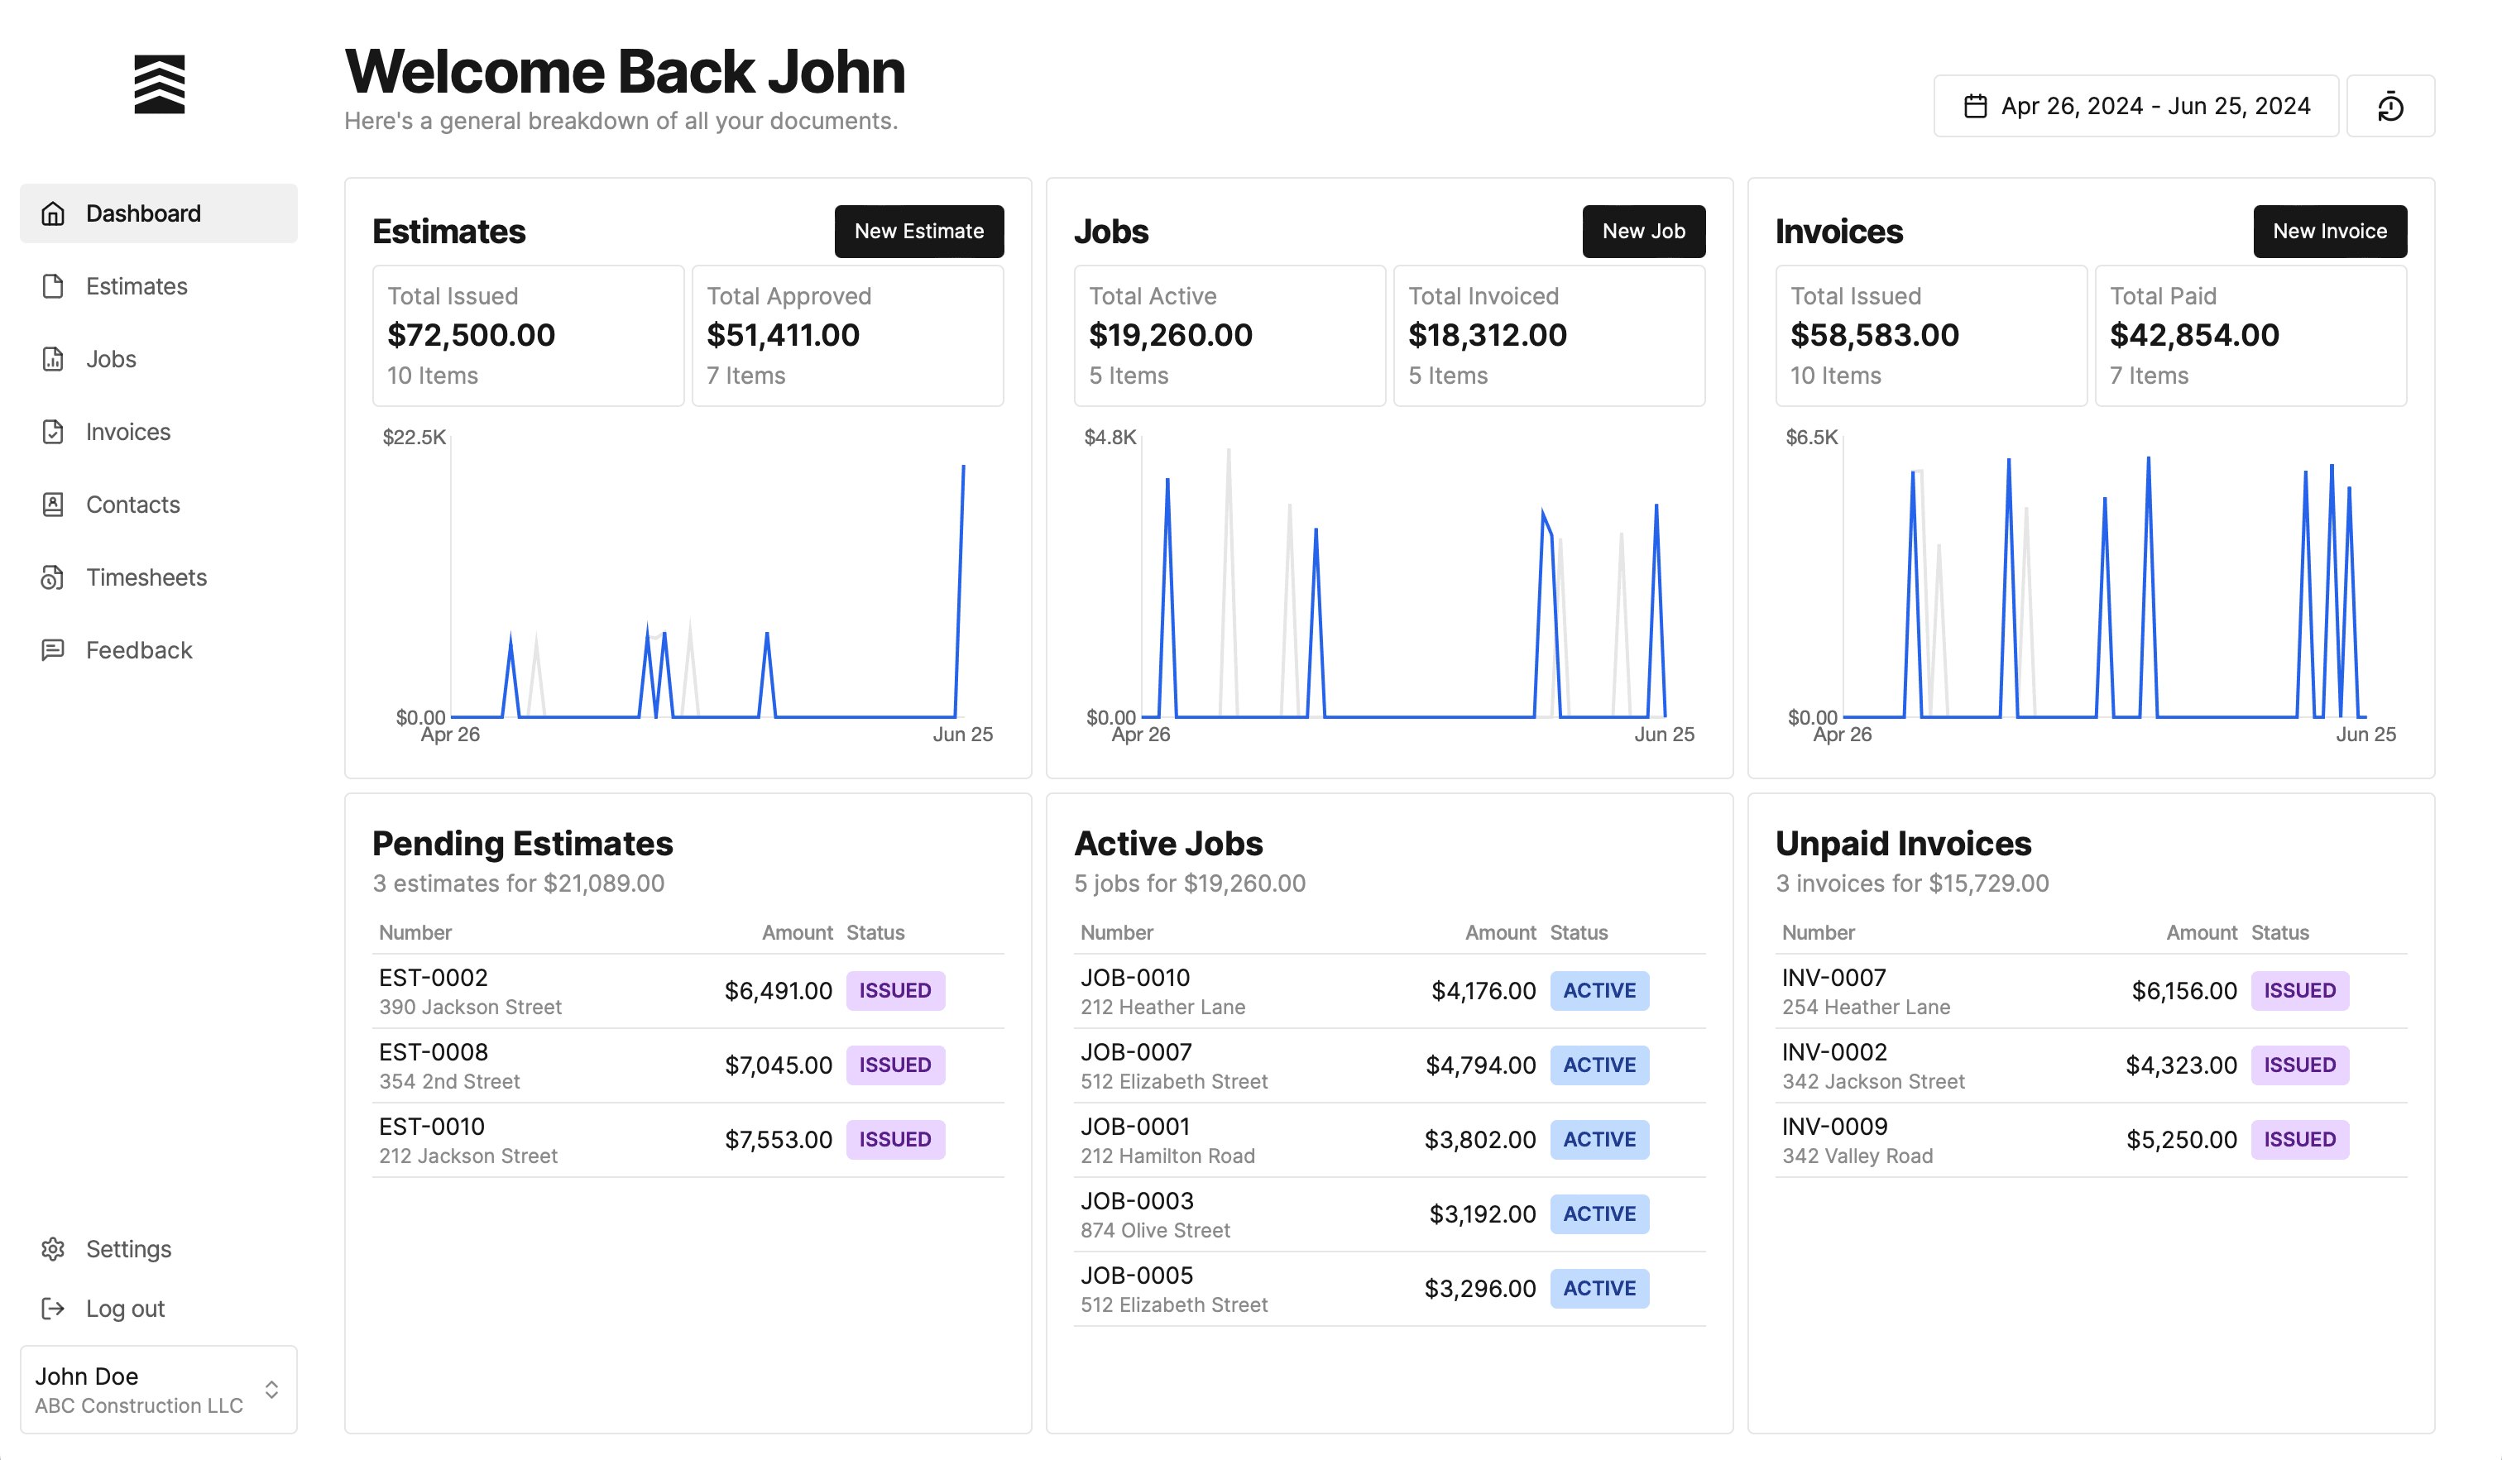The height and width of the screenshot is (1460, 2502).
Task: Select Log out in sidebar
Action: pos(159,1308)
